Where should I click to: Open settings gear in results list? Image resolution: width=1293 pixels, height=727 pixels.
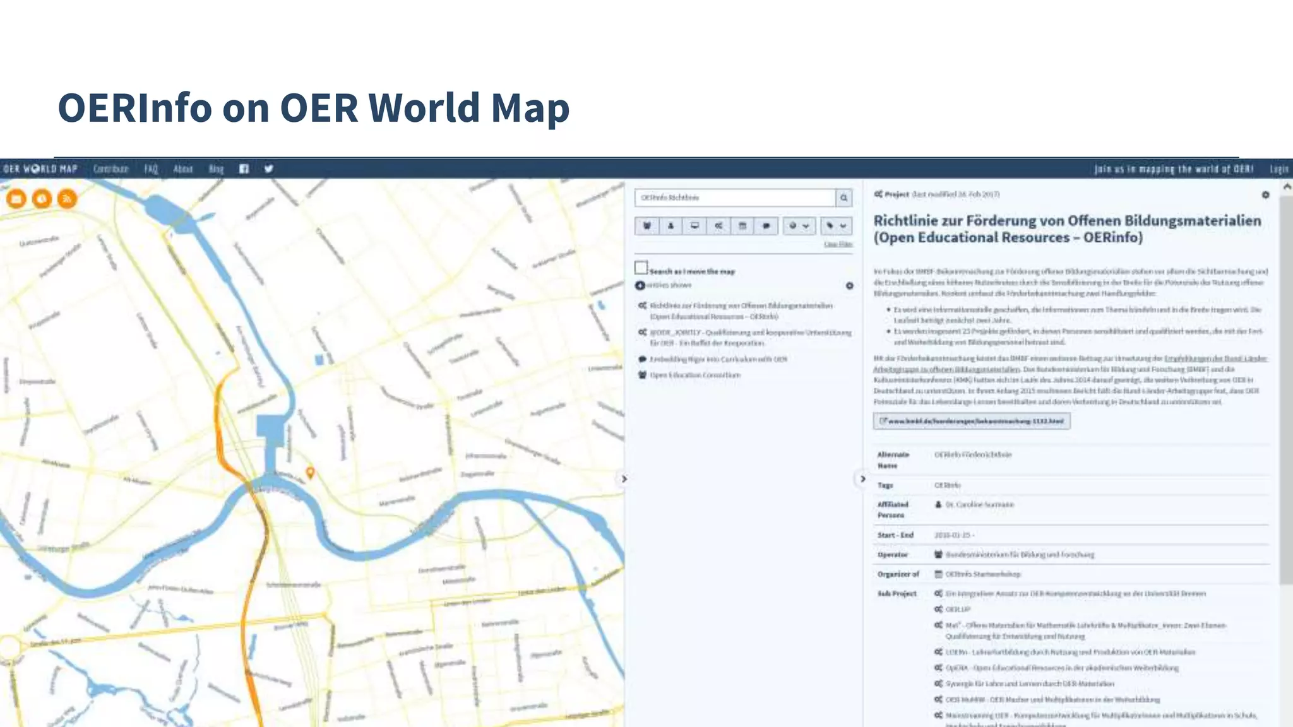[x=850, y=286]
